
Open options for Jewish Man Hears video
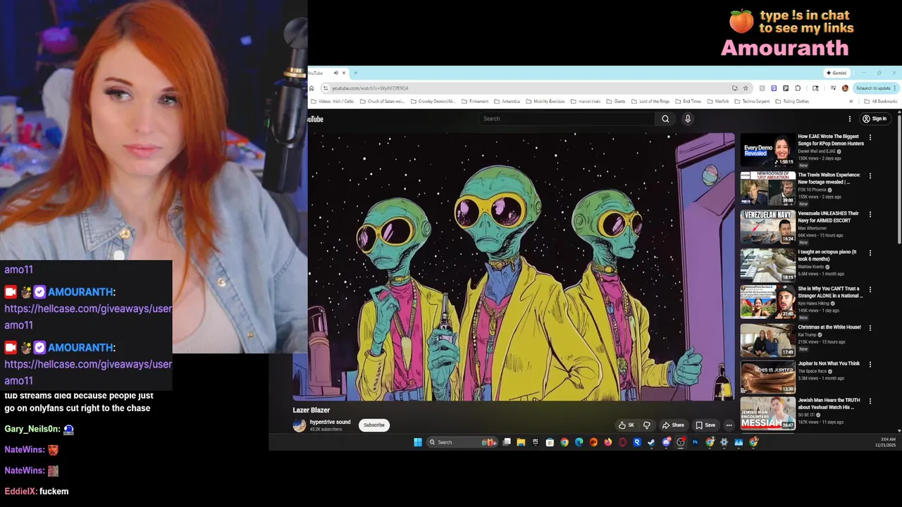pyautogui.click(x=870, y=401)
